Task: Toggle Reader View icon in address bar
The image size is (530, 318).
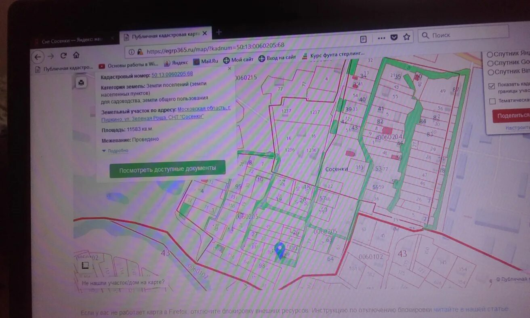Action: (364, 39)
